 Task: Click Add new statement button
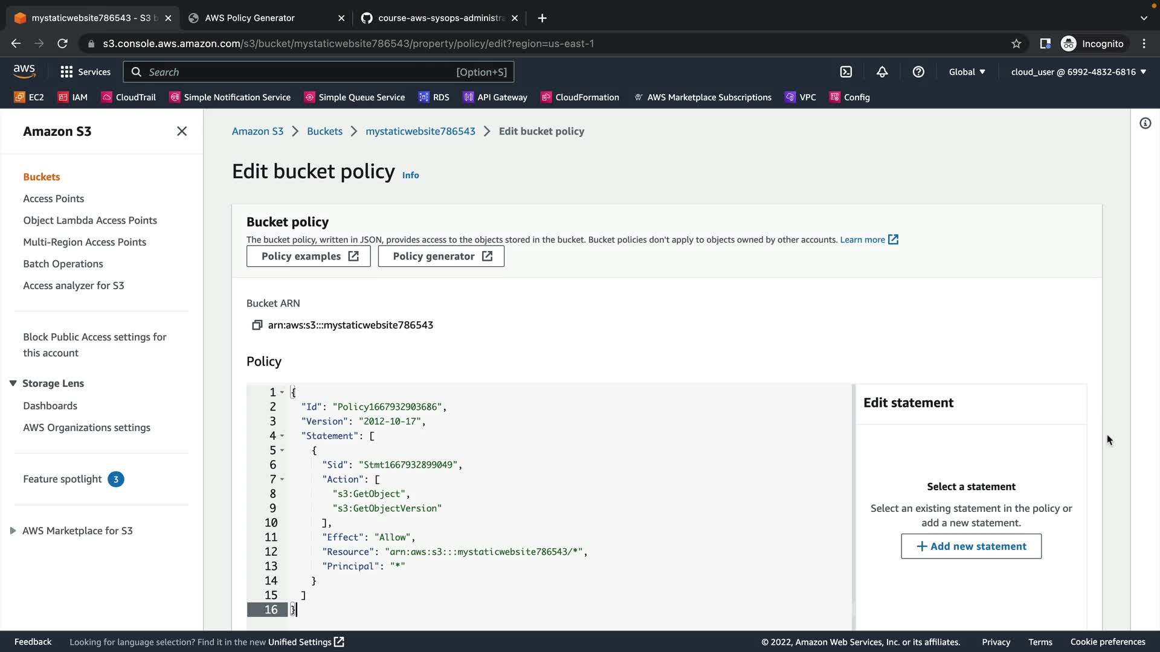click(x=971, y=546)
